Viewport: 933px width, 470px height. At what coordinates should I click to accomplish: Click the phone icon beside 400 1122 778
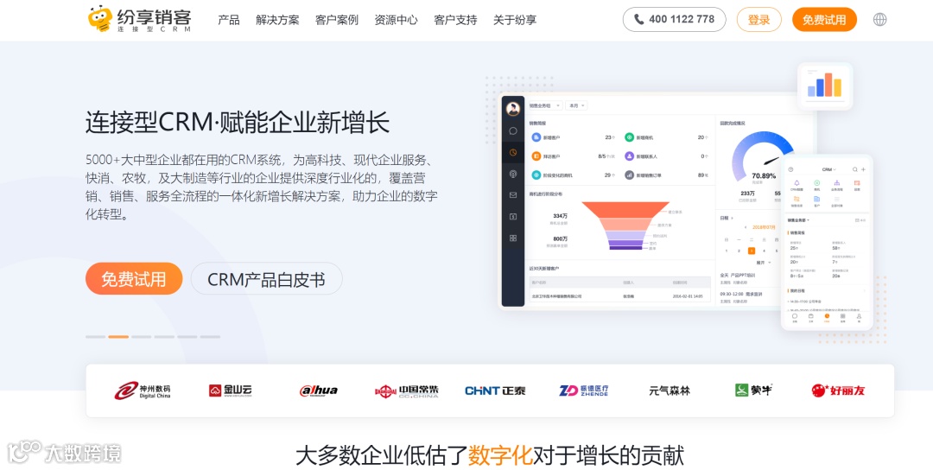[639, 20]
